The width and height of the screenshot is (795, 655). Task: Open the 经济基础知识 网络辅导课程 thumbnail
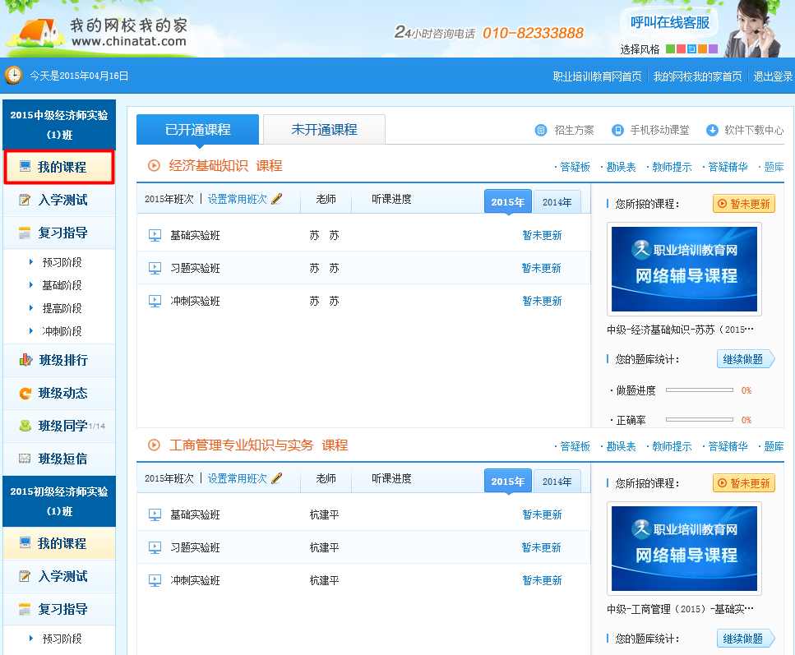tap(684, 269)
